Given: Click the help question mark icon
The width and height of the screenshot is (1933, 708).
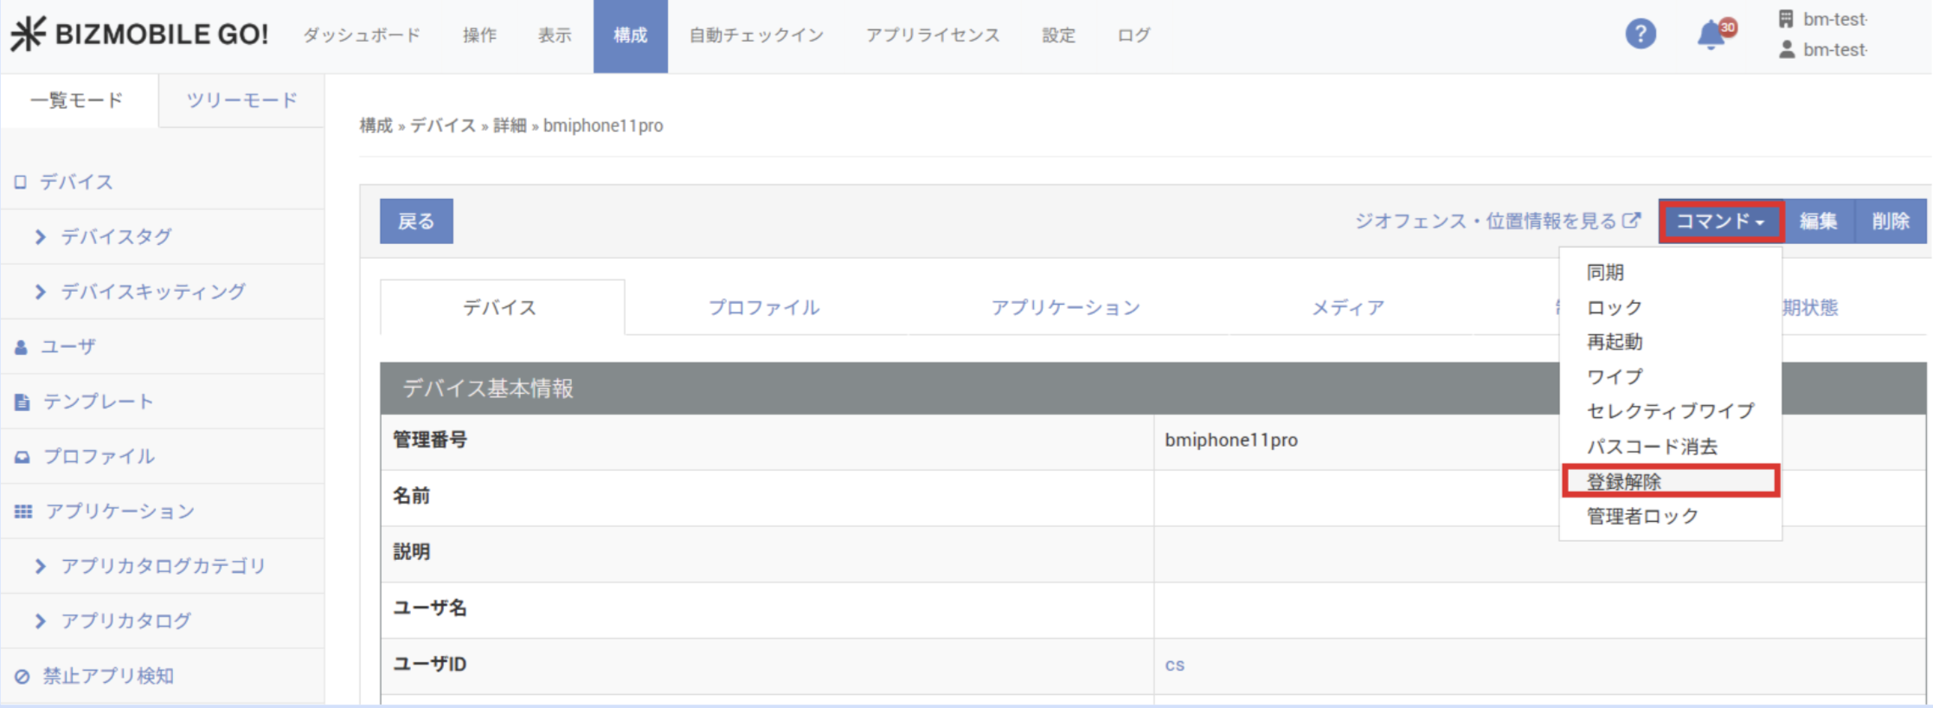Looking at the screenshot, I should (1640, 35).
